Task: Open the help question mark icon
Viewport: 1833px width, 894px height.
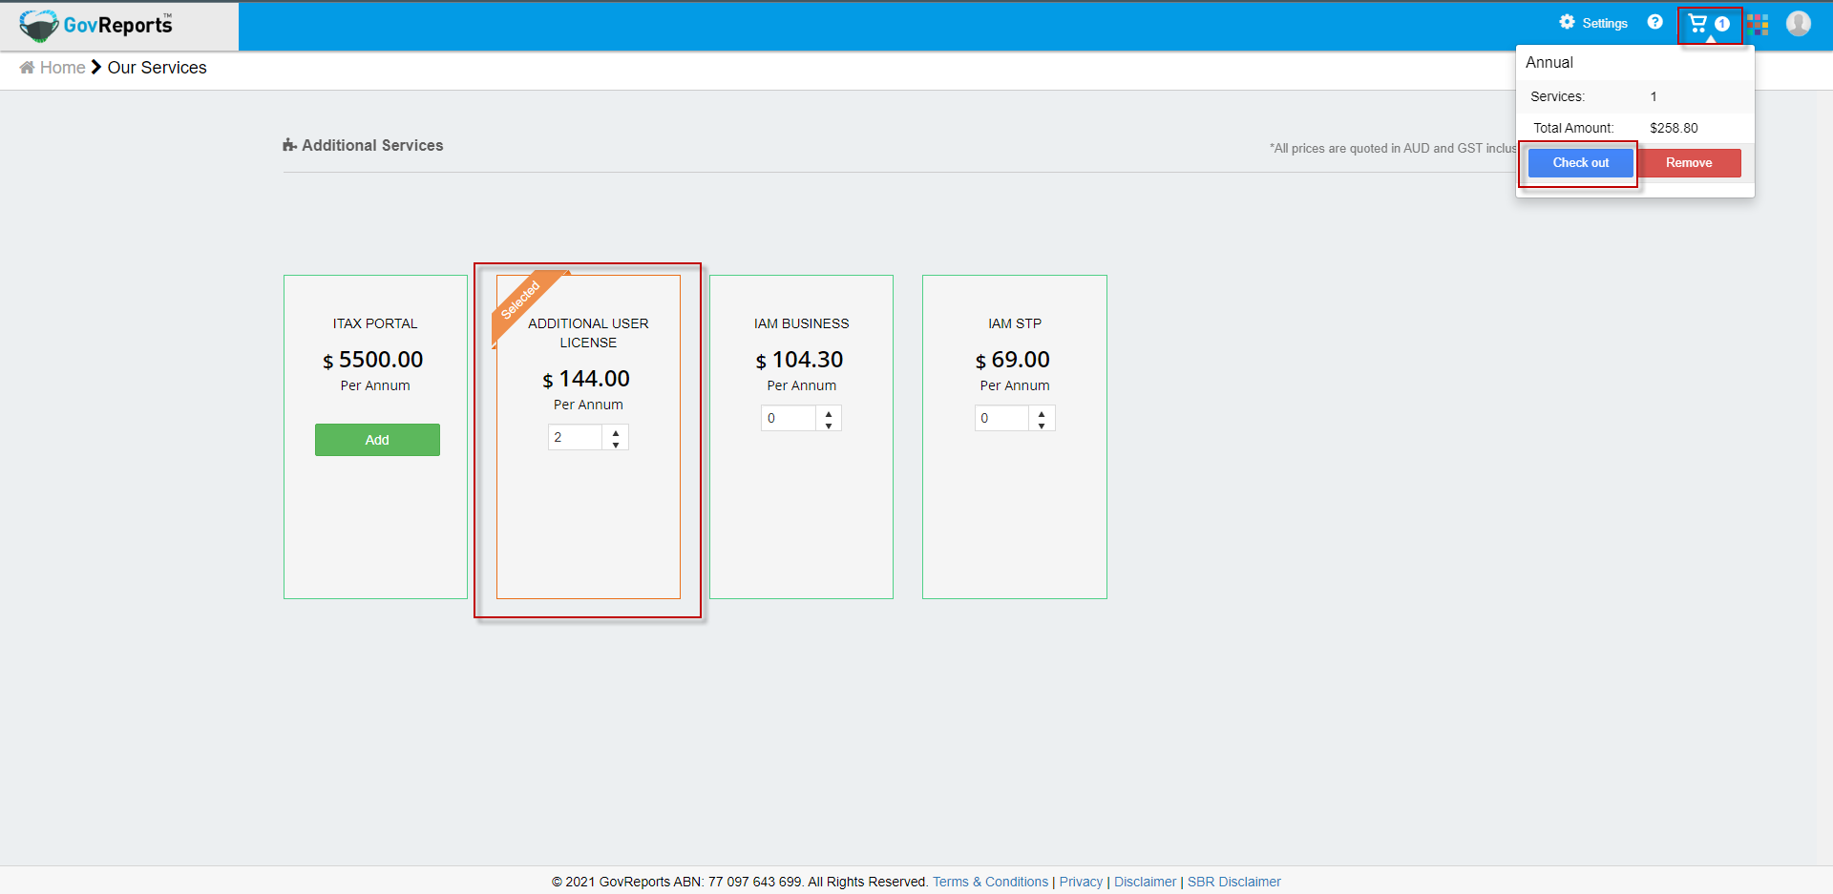Action: 1655,22
